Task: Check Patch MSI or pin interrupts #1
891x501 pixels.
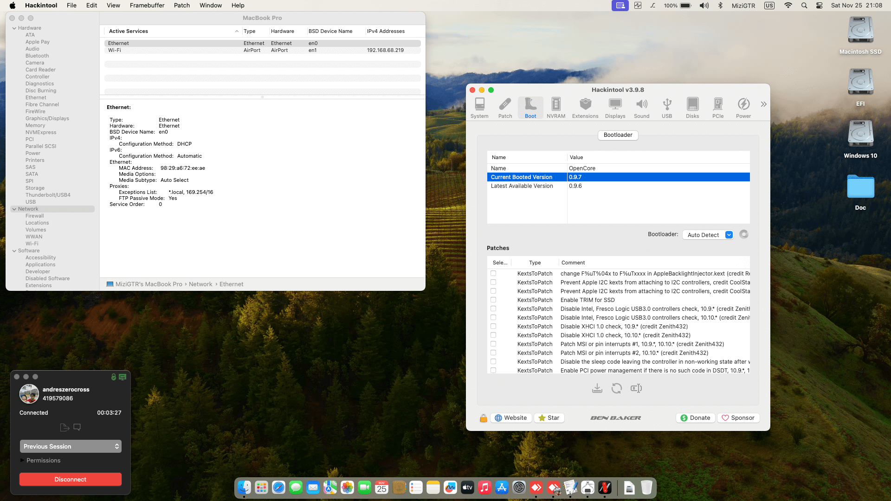Action: (493, 344)
